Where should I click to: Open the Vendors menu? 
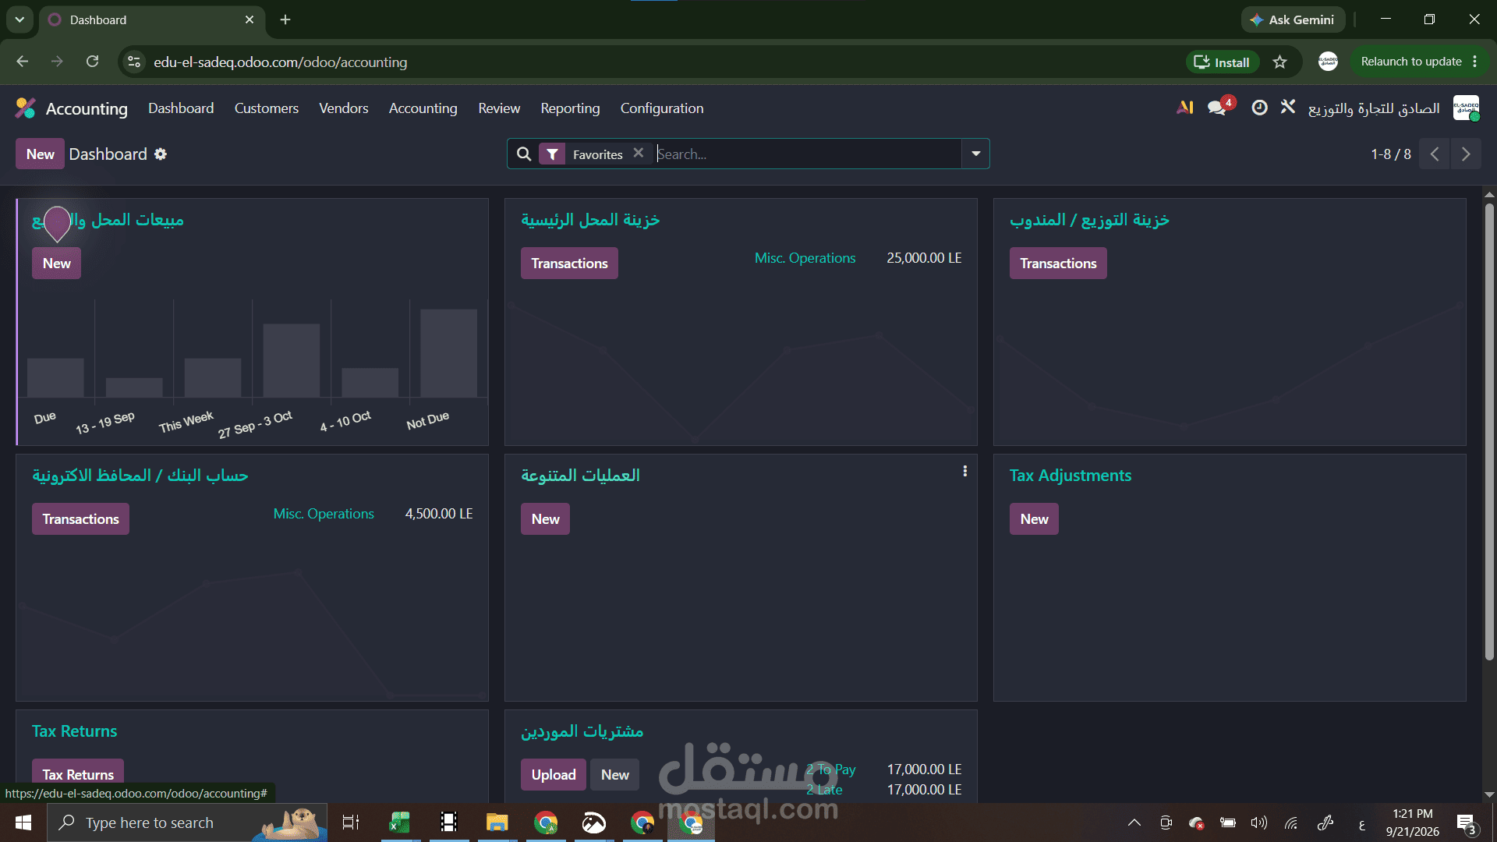click(x=343, y=108)
